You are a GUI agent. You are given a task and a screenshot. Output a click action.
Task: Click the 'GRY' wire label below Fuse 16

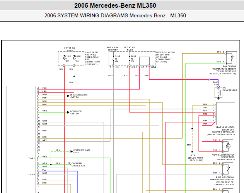coord(110,76)
